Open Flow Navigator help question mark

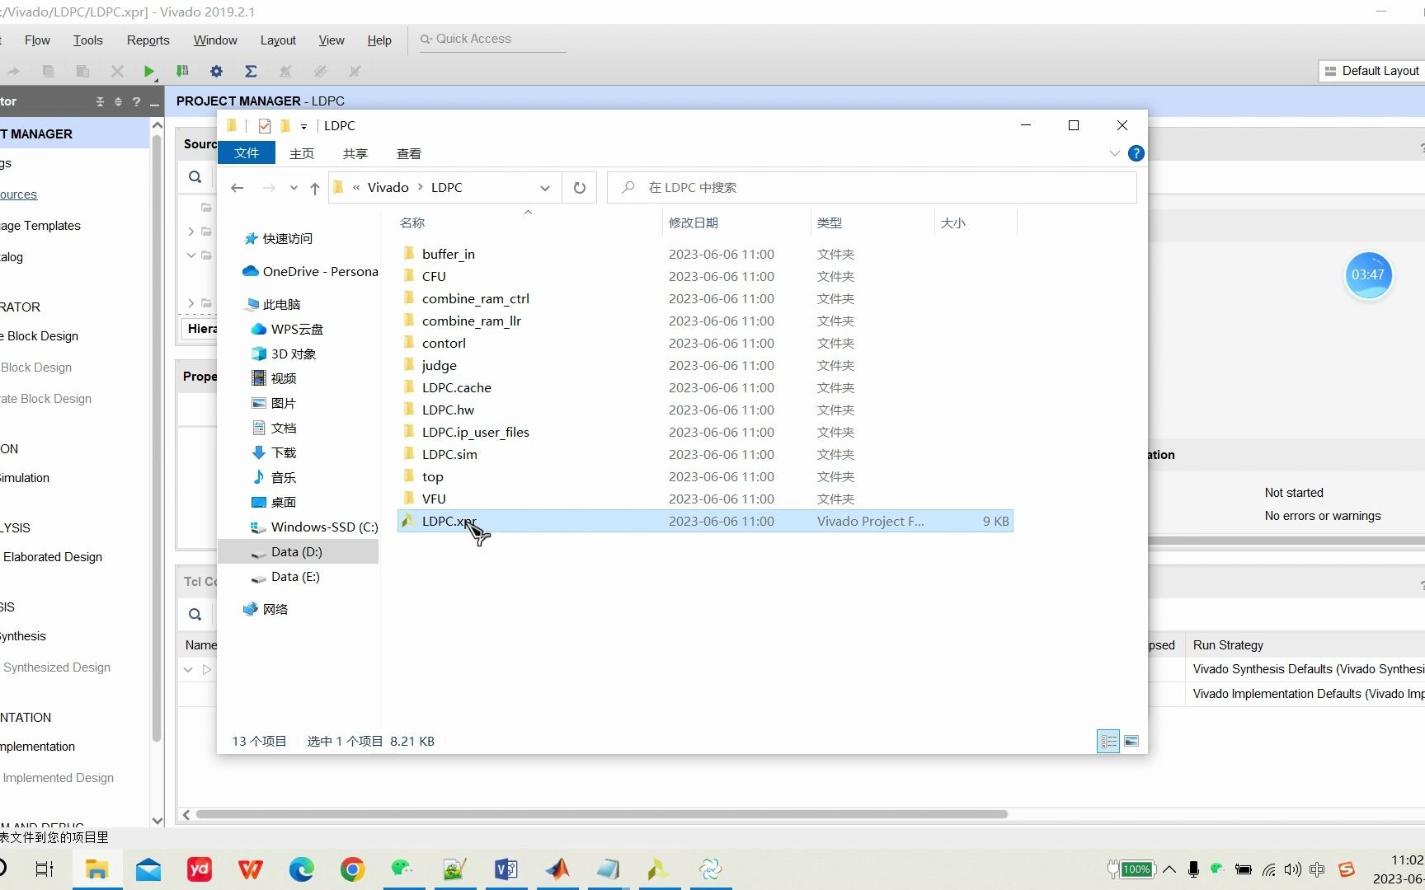point(136,101)
